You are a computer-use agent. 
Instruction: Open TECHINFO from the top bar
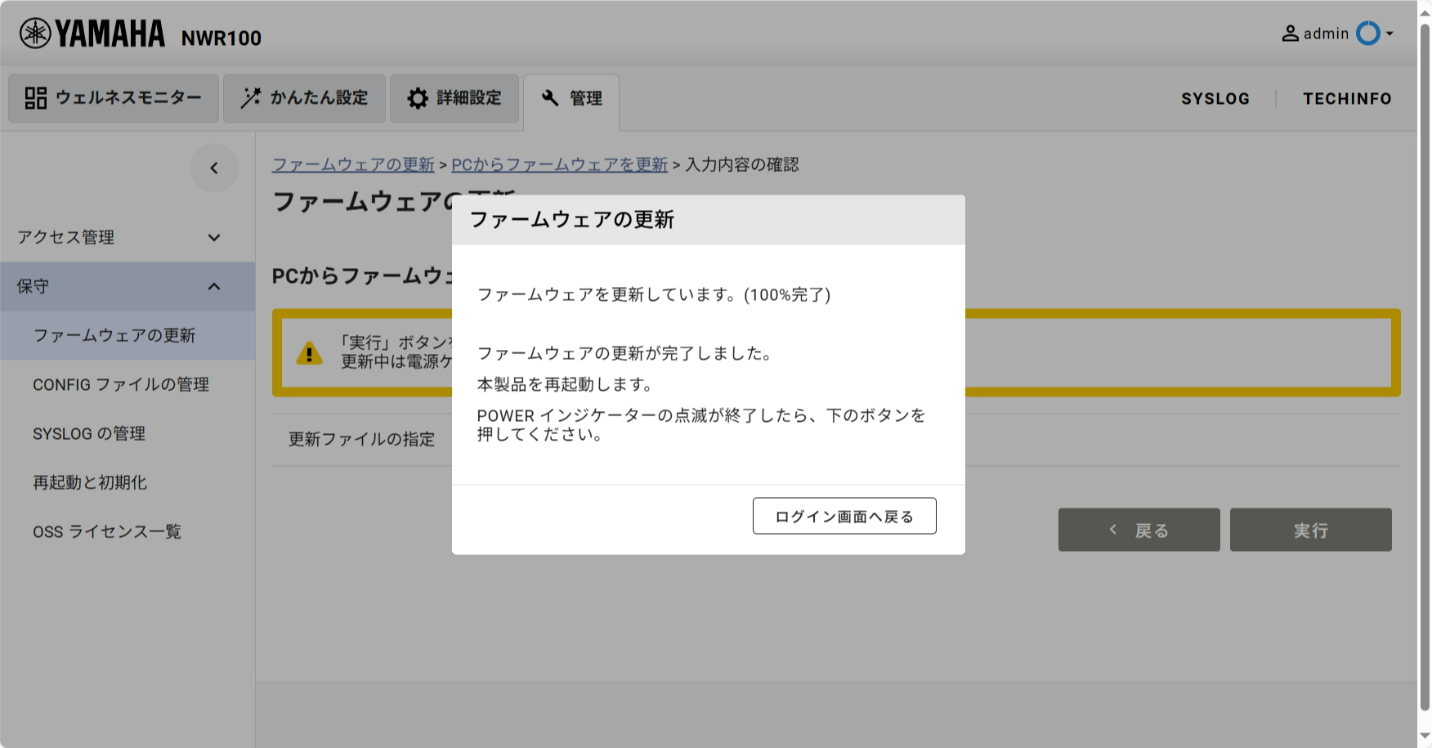[1346, 99]
